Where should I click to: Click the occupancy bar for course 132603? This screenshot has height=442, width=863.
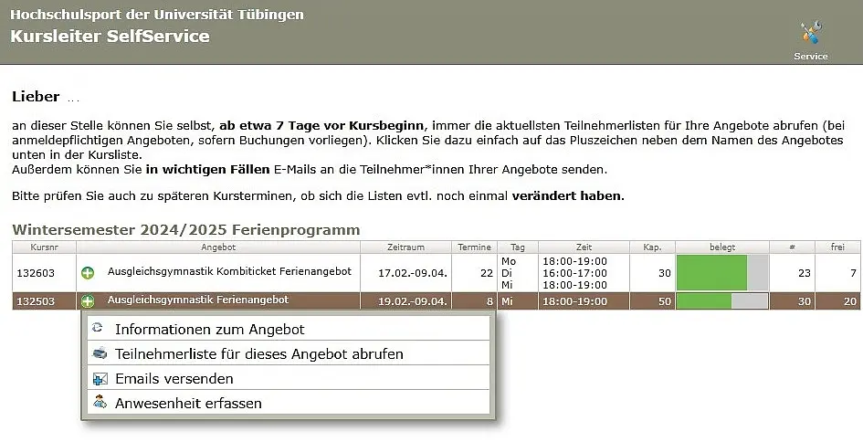coord(722,272)
